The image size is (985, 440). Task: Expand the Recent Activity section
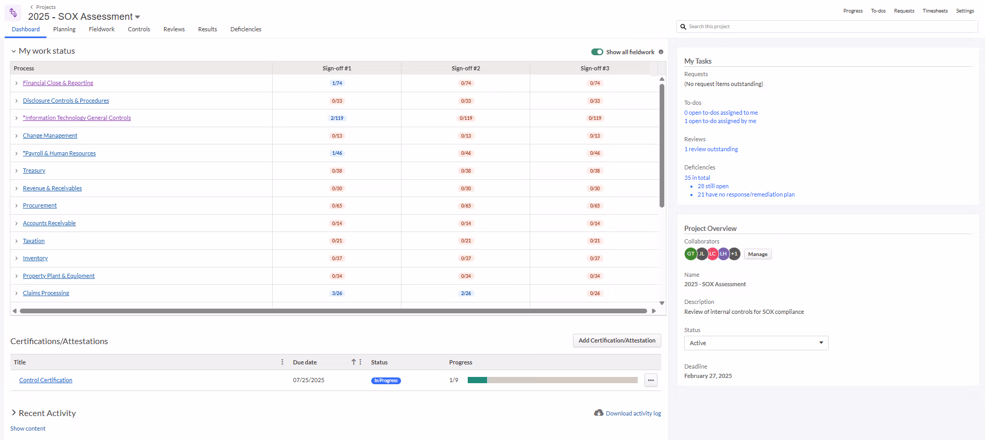[x=14, y=413]
